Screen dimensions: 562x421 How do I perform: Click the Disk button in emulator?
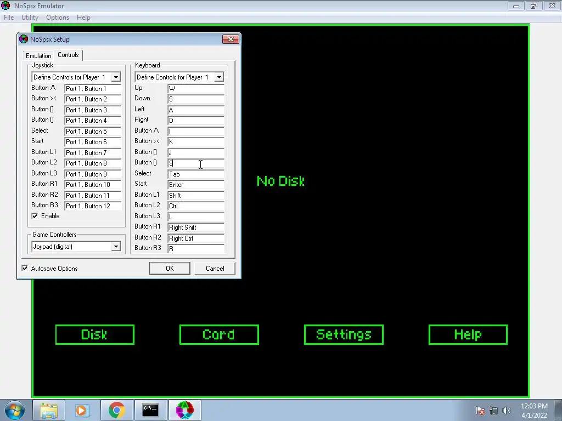94,335
